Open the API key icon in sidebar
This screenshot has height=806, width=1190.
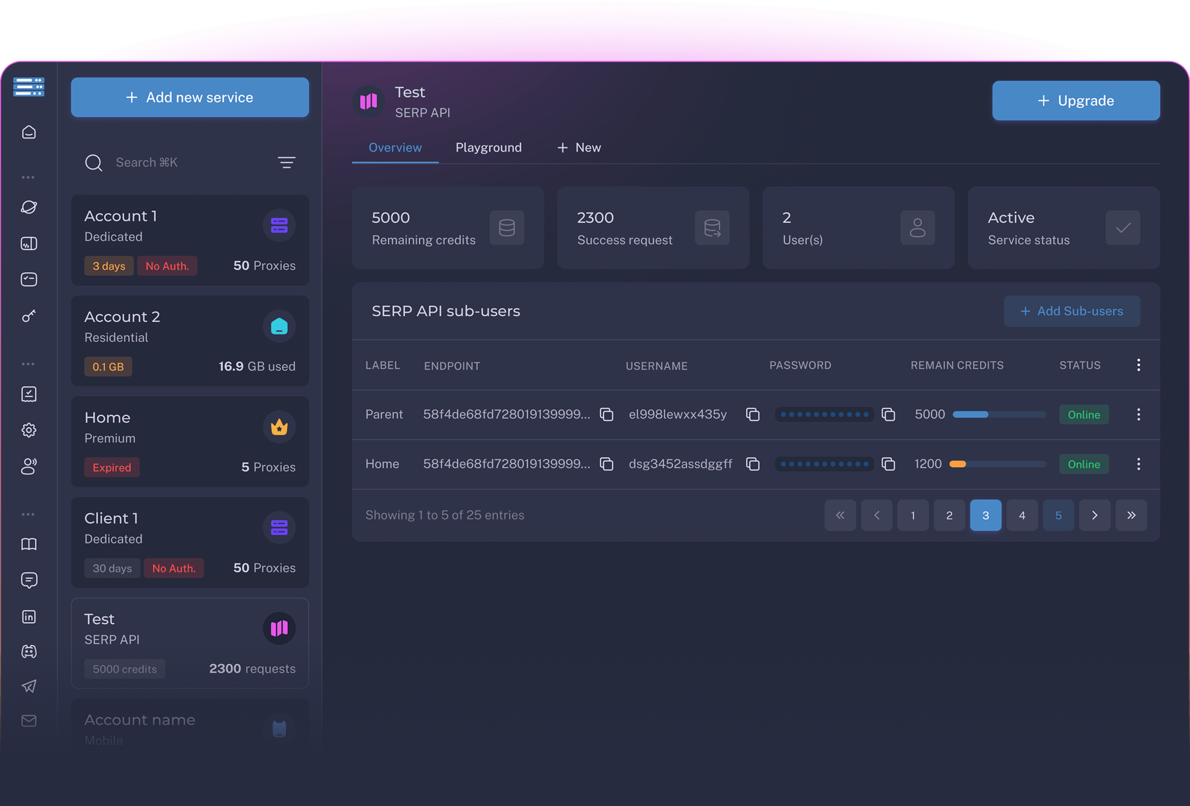[x=29, y=316]
